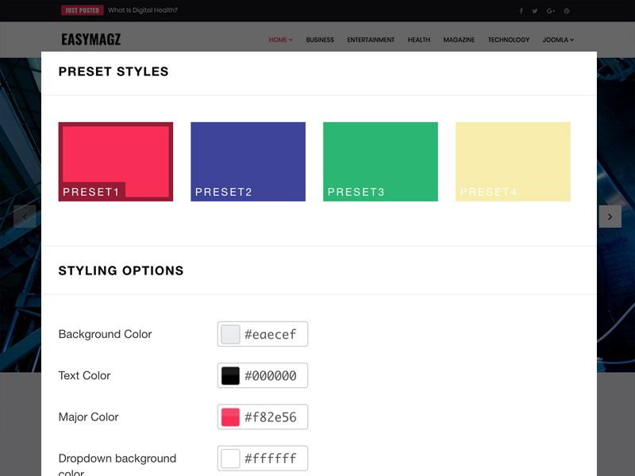Open the Major Color swatch picker
635x476 pixels.
pos(230,417)
